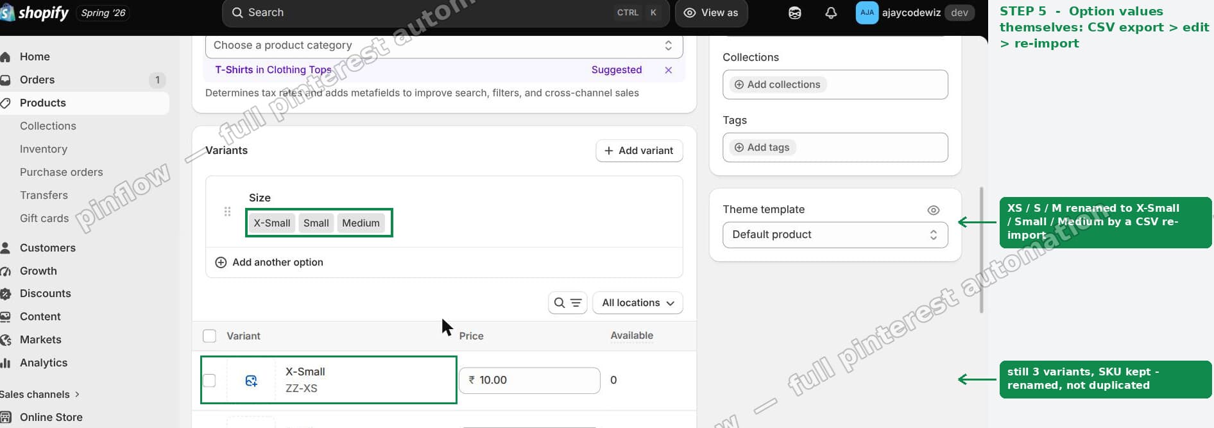The image size is (1214, 428).
Task: Open Gift cards in sidebar
Action: pyautogui.click(x=44, y=219)
